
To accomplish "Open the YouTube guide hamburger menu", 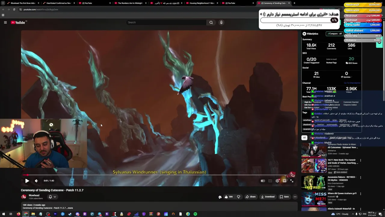I will (5, 22).
